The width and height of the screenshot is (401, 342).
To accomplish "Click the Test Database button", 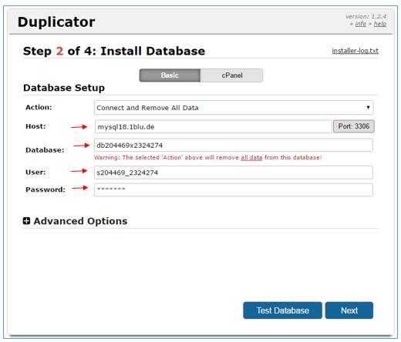I will 282,310.
